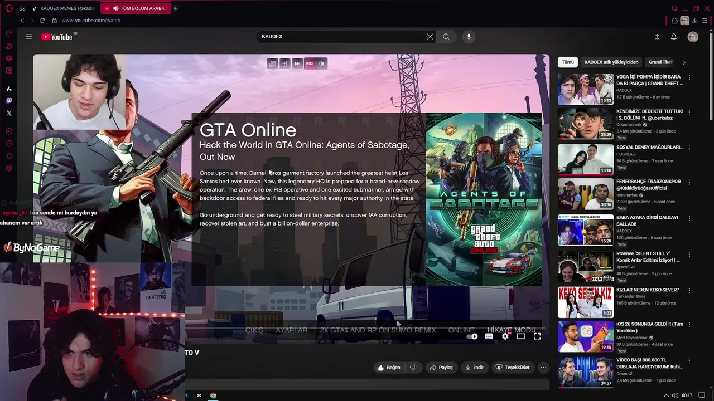Go back with browser back arrow

[22, 21]
